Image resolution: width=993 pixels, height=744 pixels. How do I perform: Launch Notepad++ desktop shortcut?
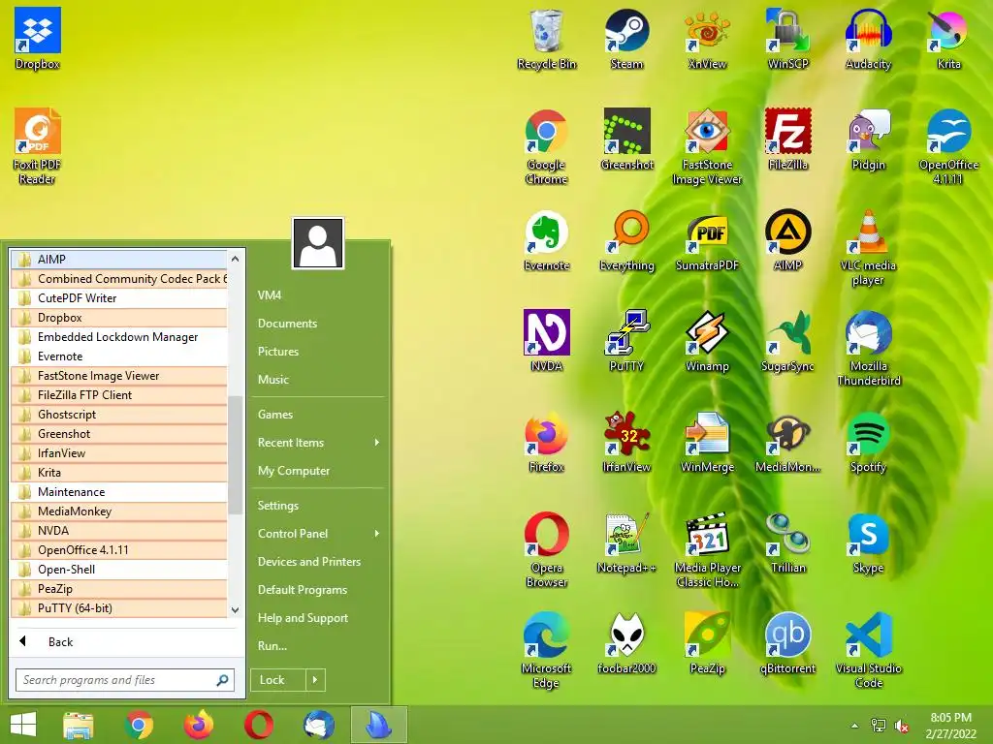point(627,542)
